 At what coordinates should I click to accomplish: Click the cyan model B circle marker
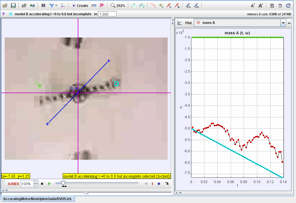point(116,84)
